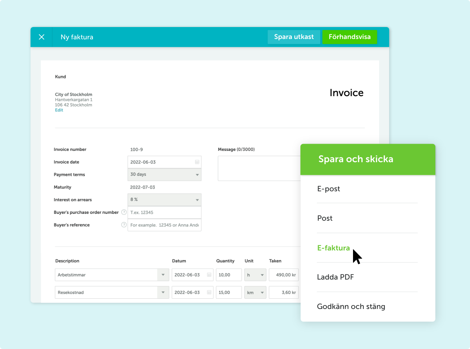Screen dimensions: 470x349
Task: Click the Spara och skicka header button
Action: pyautogui.click(x=368, y=159)
